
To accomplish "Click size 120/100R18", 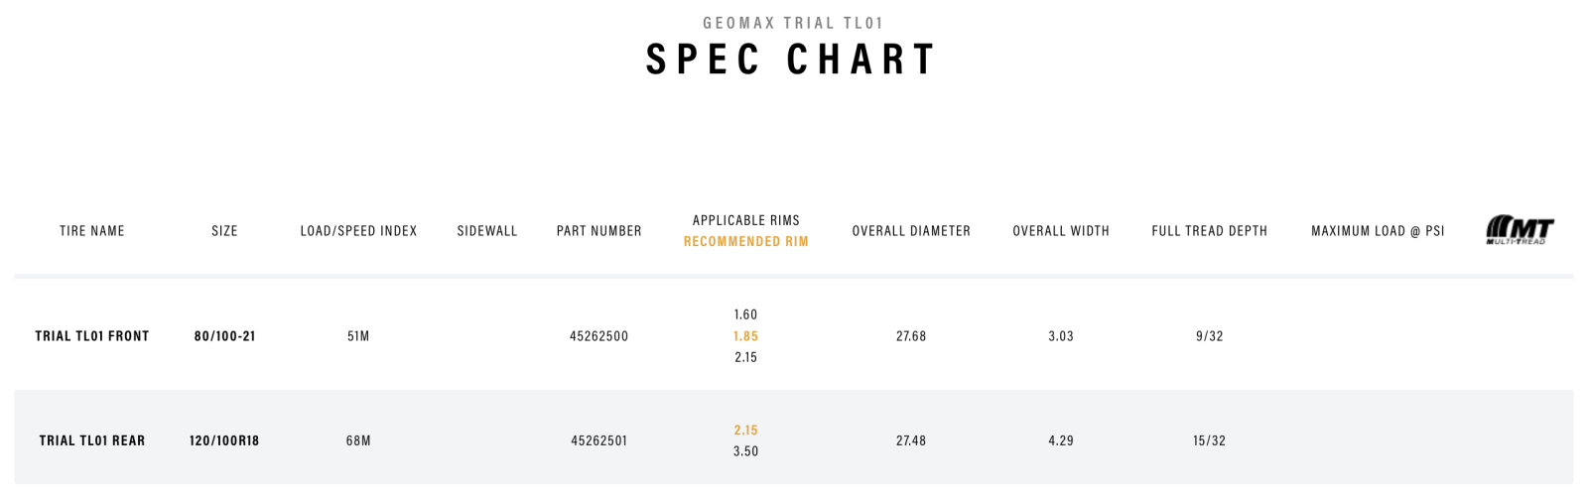I will tap(225, 440).
